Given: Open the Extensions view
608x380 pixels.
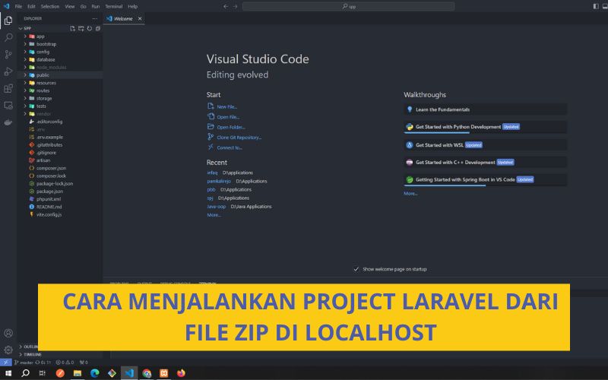Looking at the screenshot, I should pyautogui.click(x=8, y=88).
